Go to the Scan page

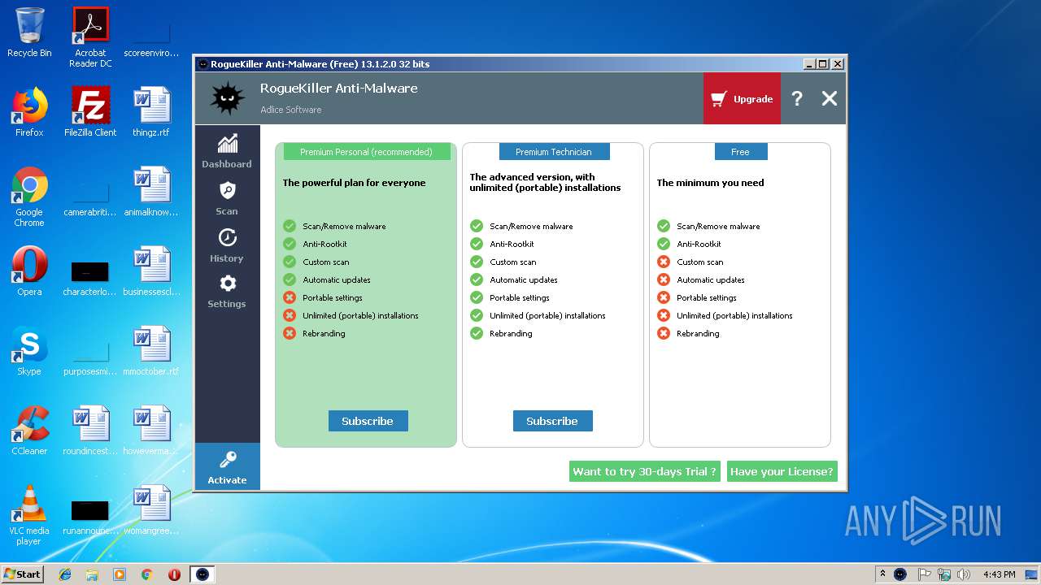click(x=227, y=198)
